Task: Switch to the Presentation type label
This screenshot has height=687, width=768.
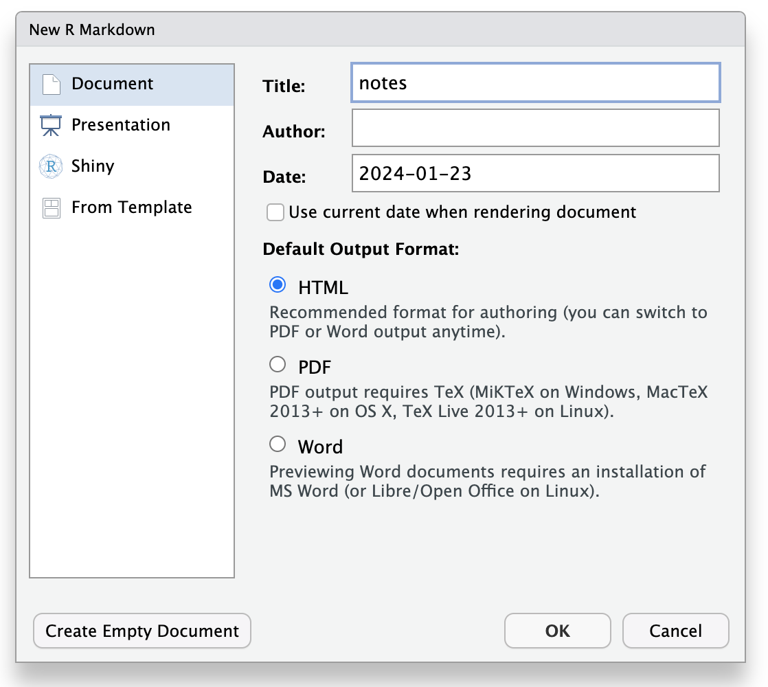Action: pyautogui.click(x=120, y=125)
